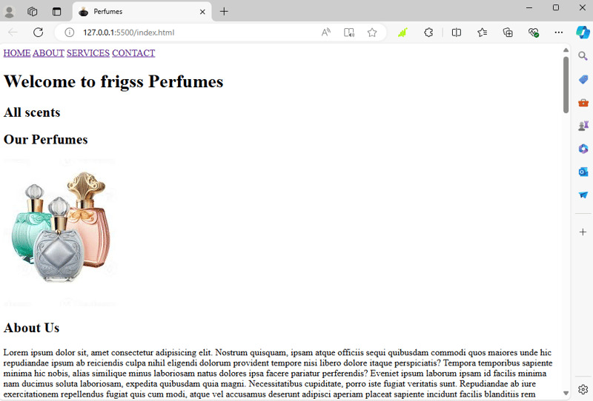Open Browser essentials heart icon
The width and height of the screenshot is (593, 401).
point(533,33)
